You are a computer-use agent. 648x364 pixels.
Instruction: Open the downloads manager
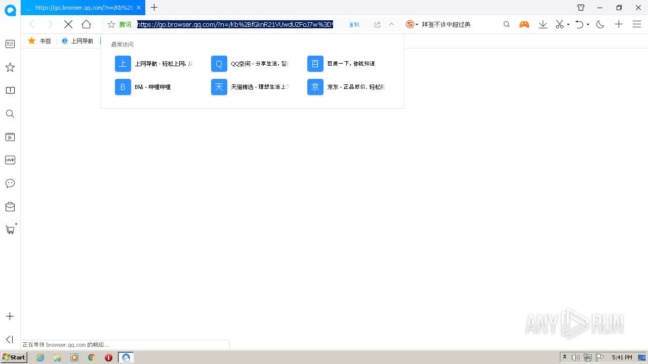tap(543, 24)
